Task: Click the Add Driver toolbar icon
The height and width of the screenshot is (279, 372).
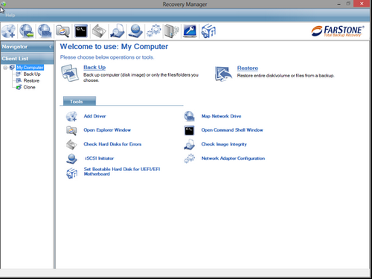Action: [8, 31]
